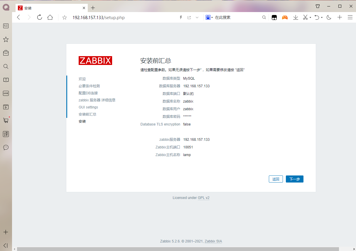
Task: Open the video player sidebar icon
Action: click(6, 107)
